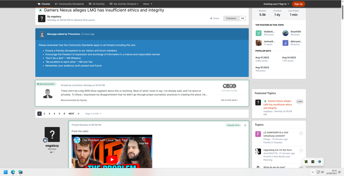The image size is (344, 176).
Task: Open Filingo's F avatar in Topics
Action: (x=258, y=134)
